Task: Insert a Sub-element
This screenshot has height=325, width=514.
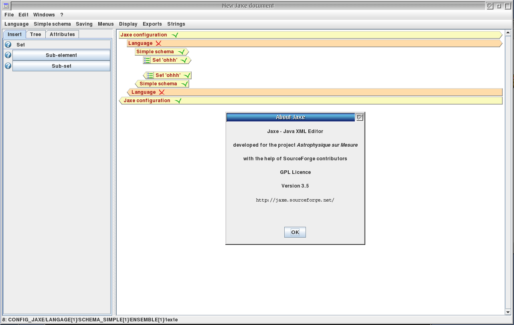Action: [x=61, y=55]
